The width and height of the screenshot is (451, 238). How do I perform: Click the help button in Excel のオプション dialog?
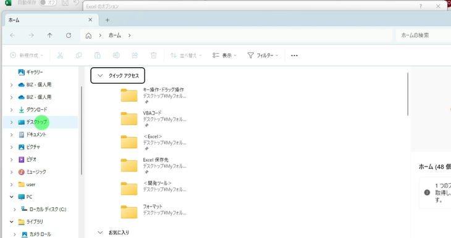click(x=421, y=6)
